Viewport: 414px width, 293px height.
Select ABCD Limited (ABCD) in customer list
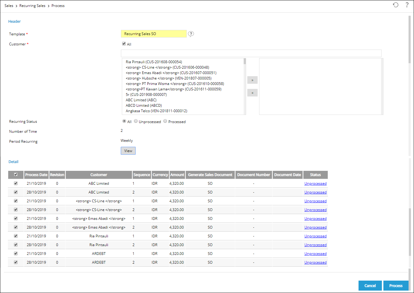point(144,106)
